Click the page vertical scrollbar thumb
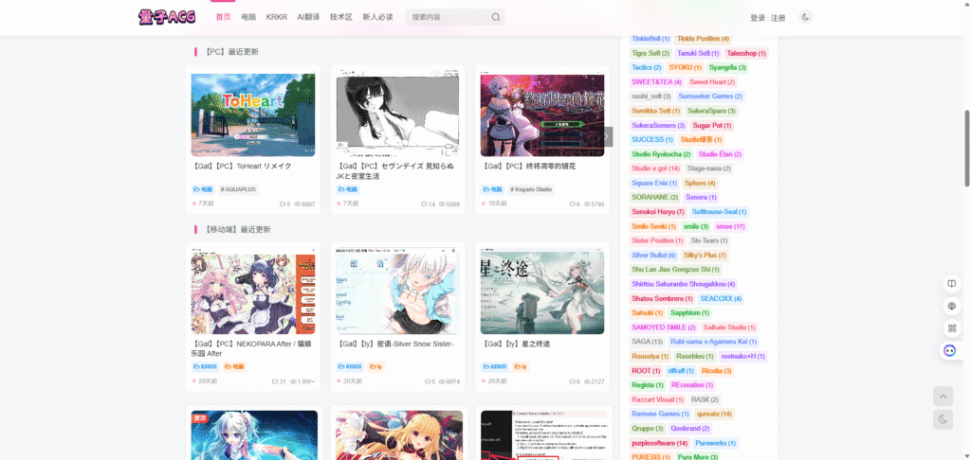This screenshot has width=971, height=460. (x=967, y=149)
